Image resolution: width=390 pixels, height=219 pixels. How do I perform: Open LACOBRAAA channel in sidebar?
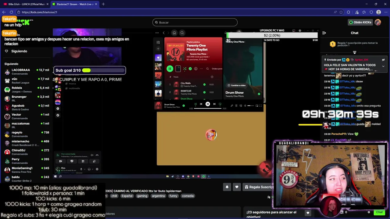(x=27, y=71)
